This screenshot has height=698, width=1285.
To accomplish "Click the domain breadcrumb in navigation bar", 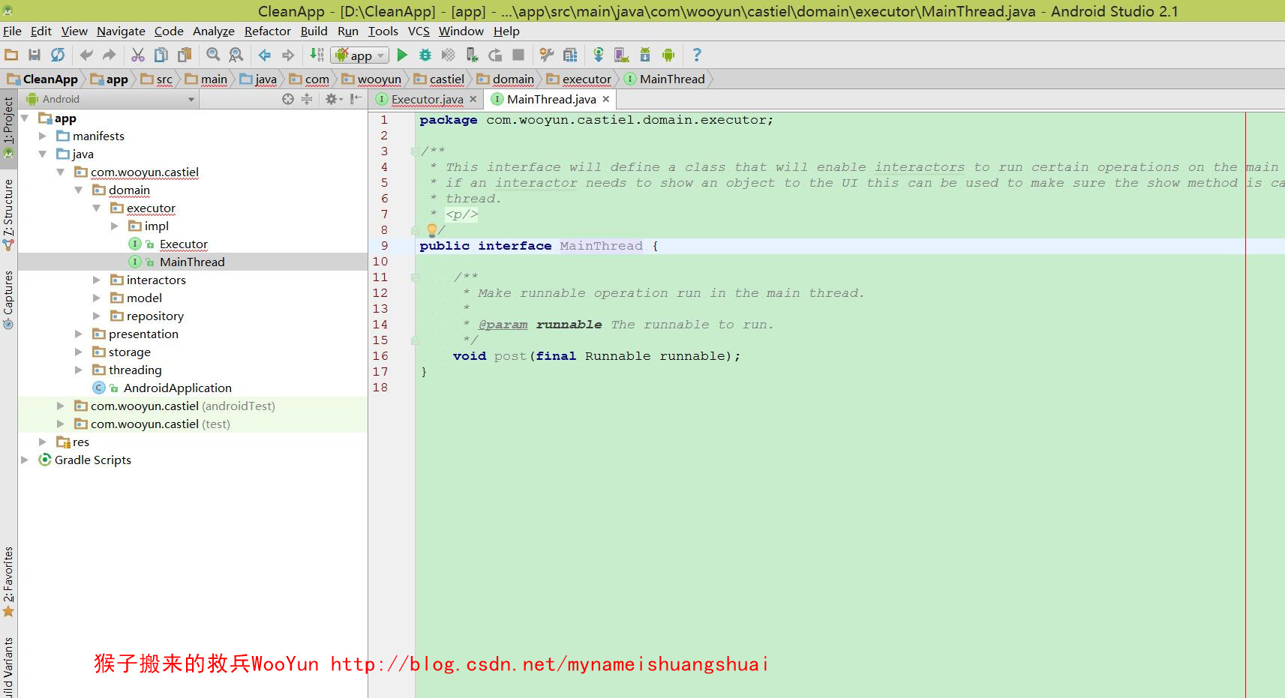I will (x=513, y=79).
